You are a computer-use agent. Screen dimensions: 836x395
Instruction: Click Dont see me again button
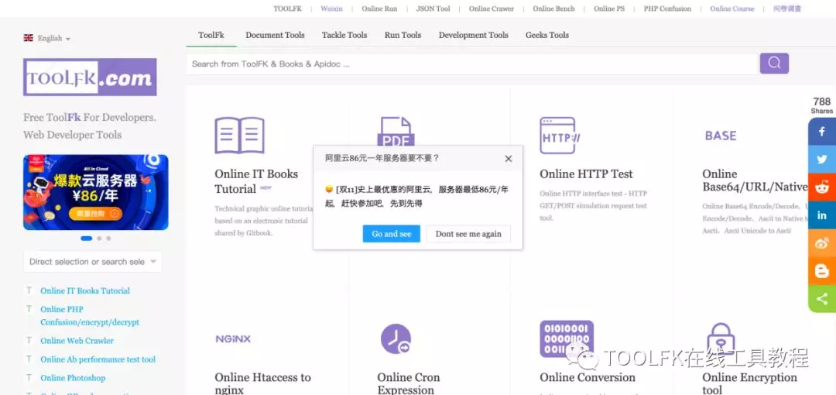(468, 234)
